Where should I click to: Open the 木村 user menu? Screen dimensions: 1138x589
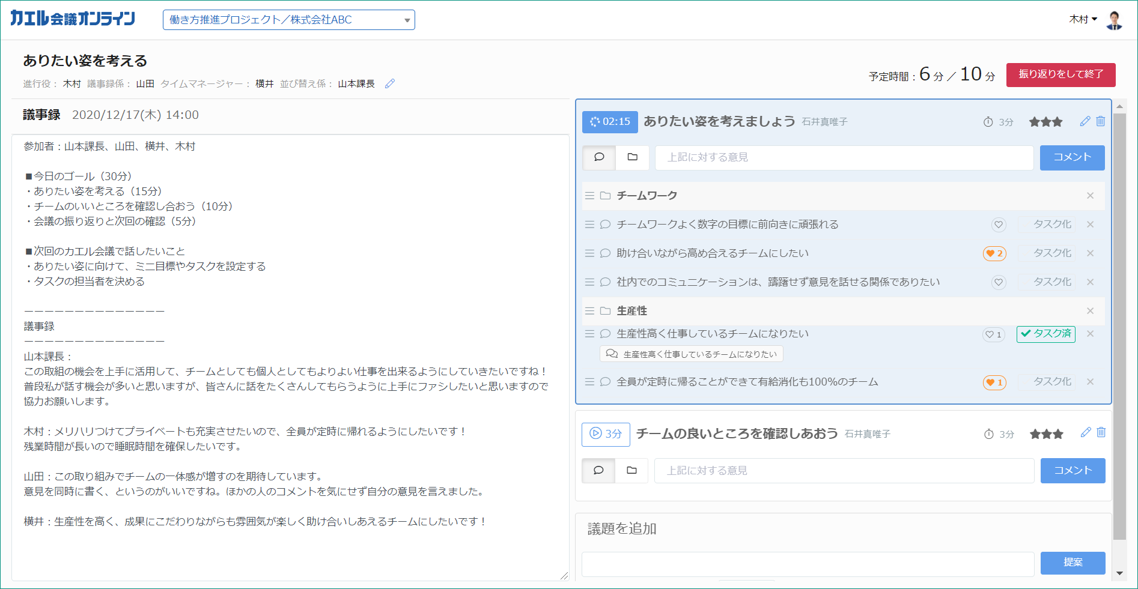click(x=1083, y=19)
